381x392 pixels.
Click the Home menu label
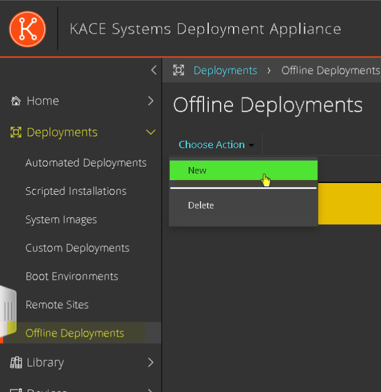point(42,101)
